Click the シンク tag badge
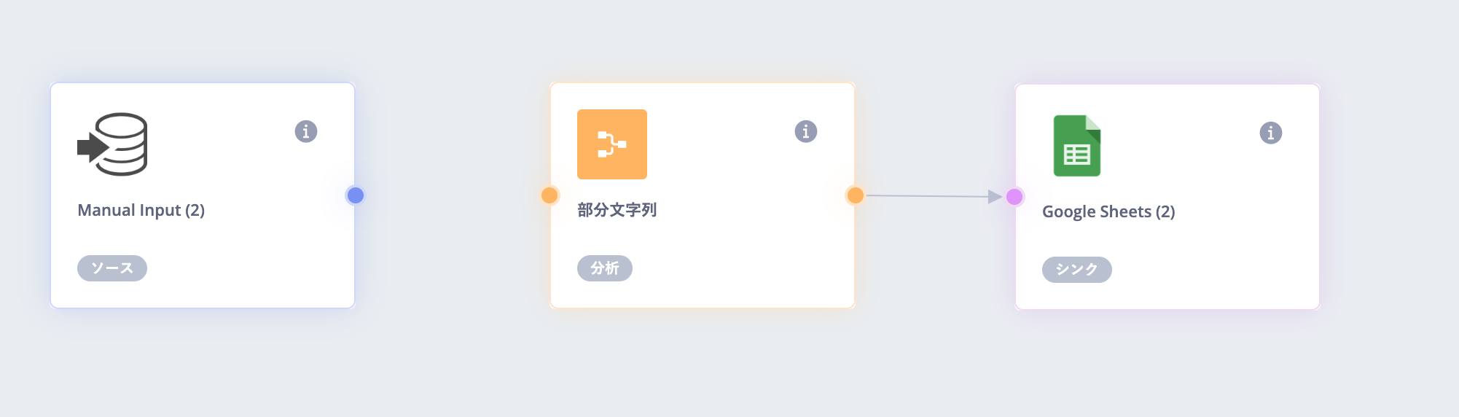 [1076, 270]
